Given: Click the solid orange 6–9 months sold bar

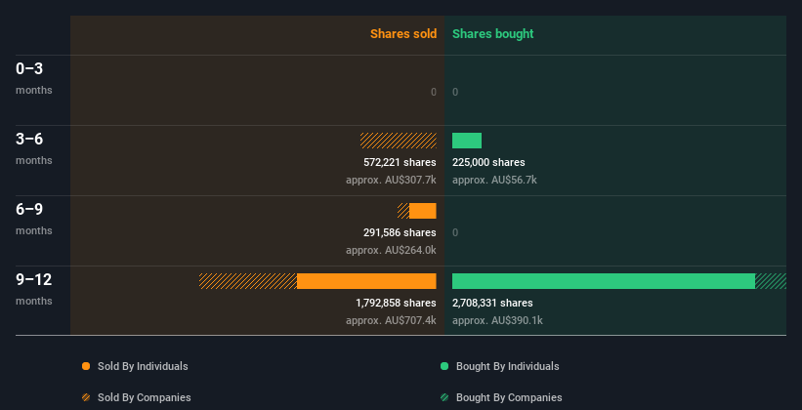Looking at the screenshot, I should pos(423,211).
